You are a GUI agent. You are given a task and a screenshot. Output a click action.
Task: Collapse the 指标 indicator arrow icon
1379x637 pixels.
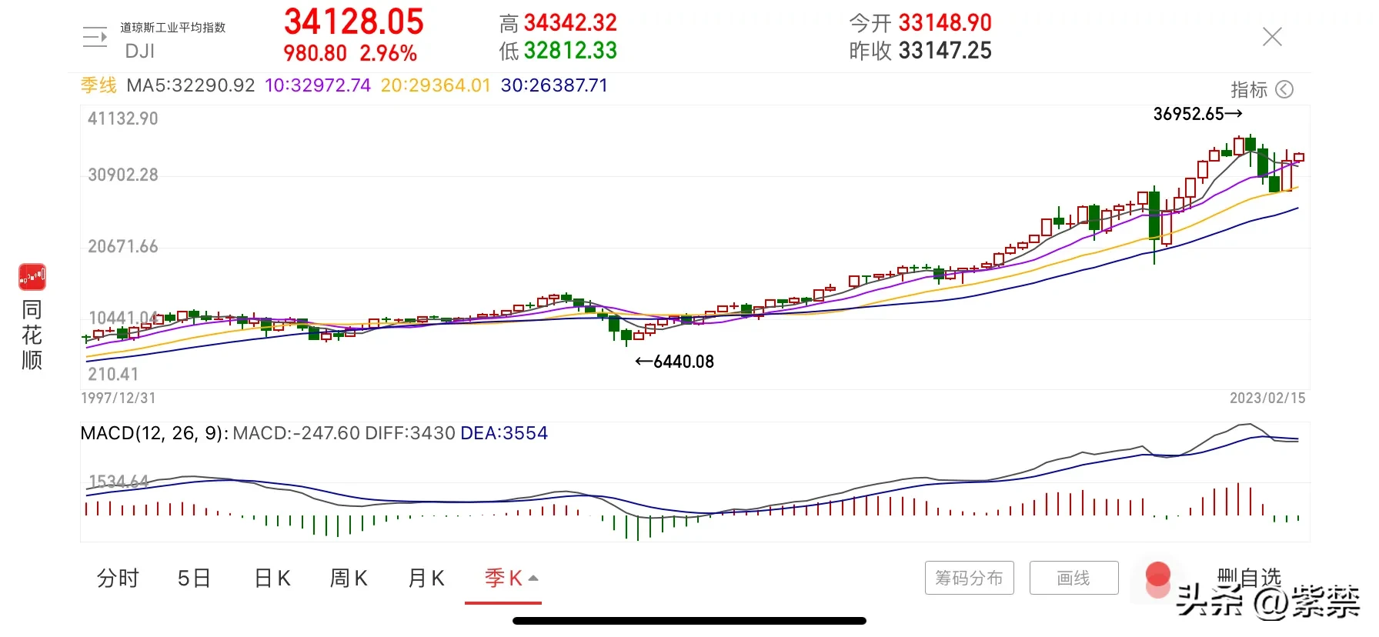point(1284,90)
